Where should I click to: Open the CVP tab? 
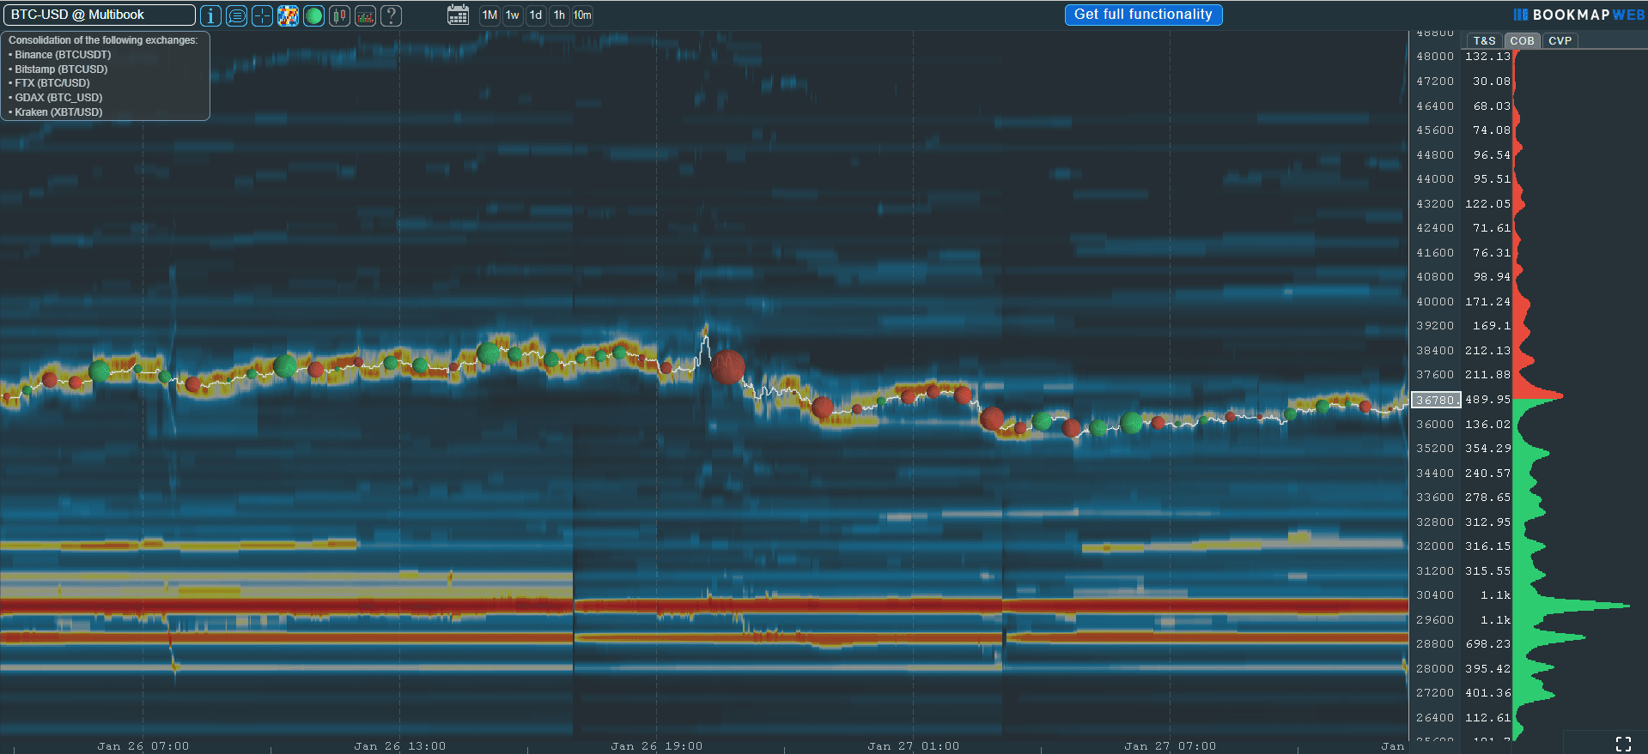click(1560, 40)
